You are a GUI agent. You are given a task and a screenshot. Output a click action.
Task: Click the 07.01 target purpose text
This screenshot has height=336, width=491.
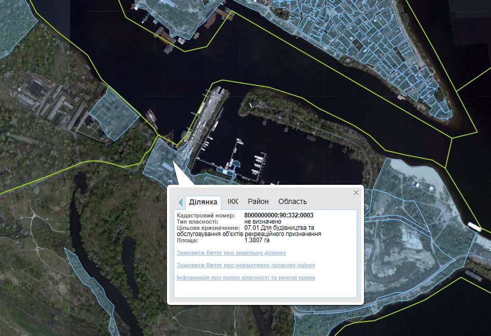pos(279,228)
